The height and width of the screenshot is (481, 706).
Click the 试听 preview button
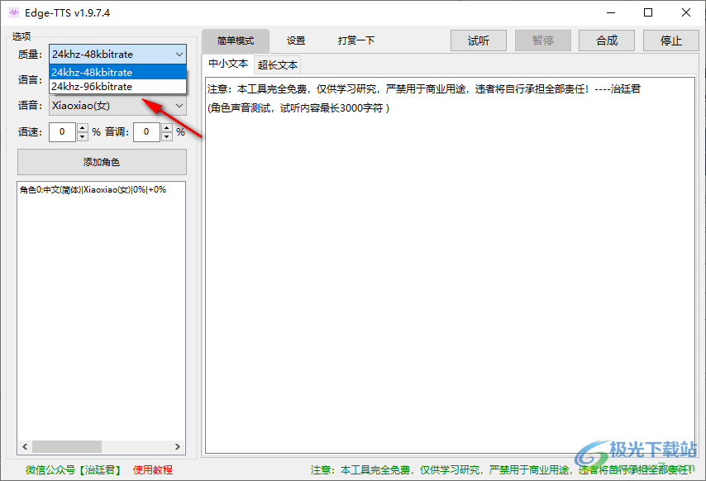(479, 41)
